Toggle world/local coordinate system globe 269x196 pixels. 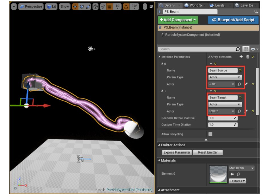point(96,7)
